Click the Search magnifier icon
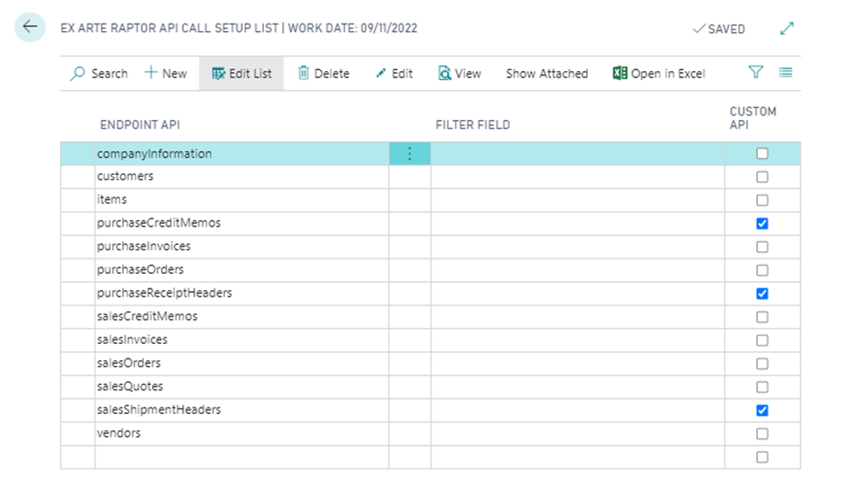 78,74
